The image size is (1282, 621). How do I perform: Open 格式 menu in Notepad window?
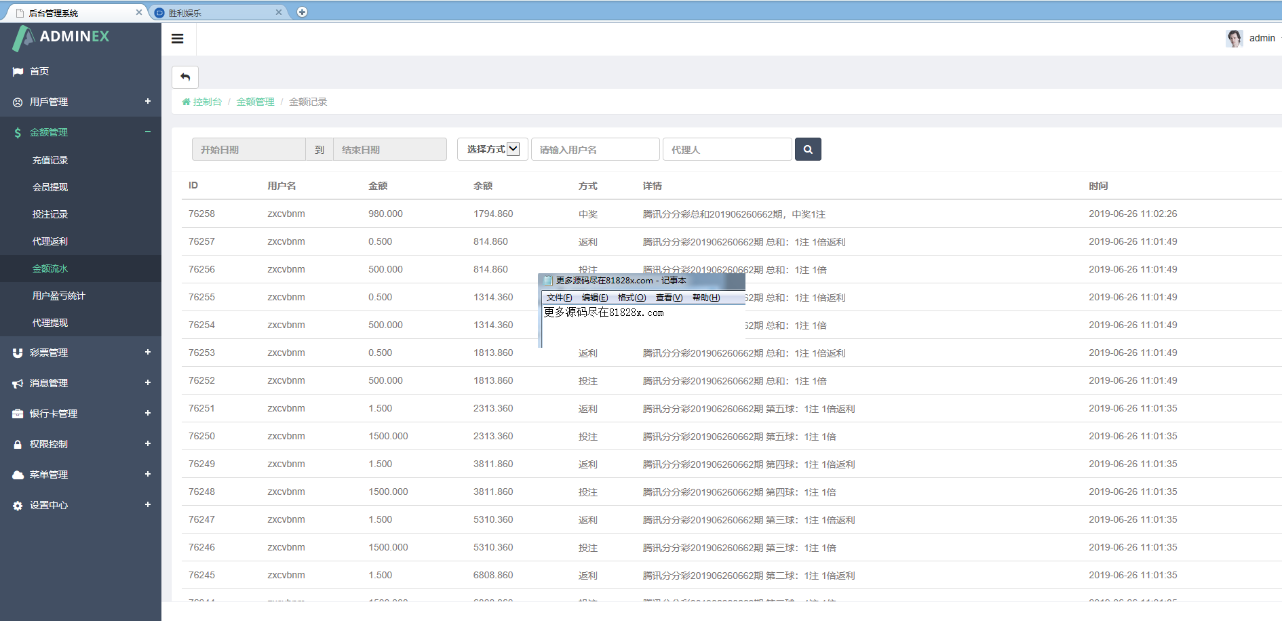tap(632, 298)
